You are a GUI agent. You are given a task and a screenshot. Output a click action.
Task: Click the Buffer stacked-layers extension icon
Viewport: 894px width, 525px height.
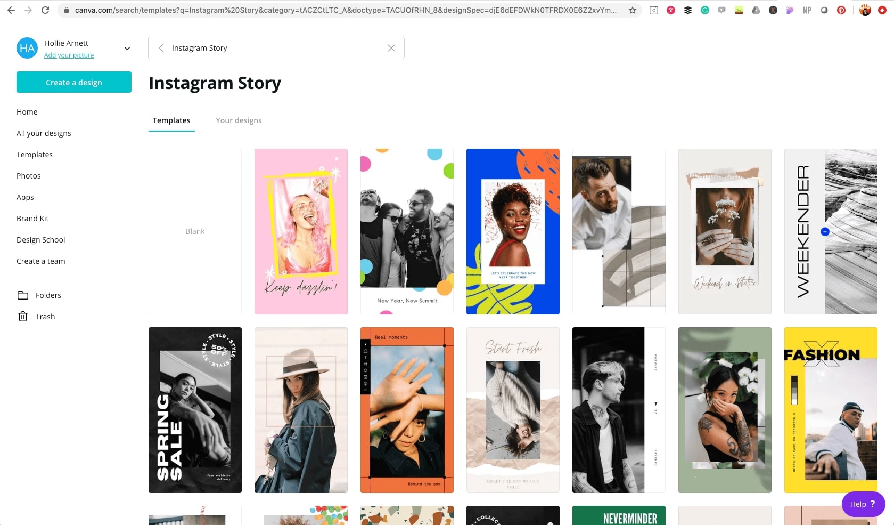click(x=688, y=10)
